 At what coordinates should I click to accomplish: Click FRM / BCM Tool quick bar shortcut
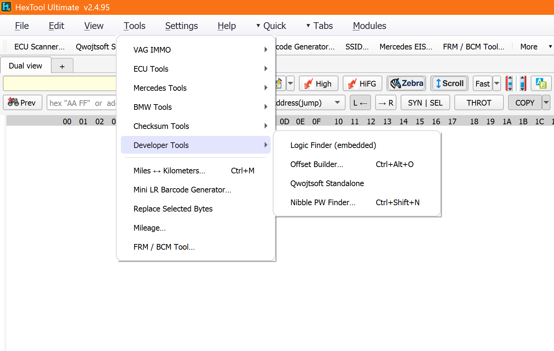(474, 47)
